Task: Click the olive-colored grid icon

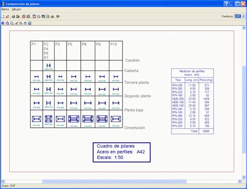Action: tap(47, 17)
